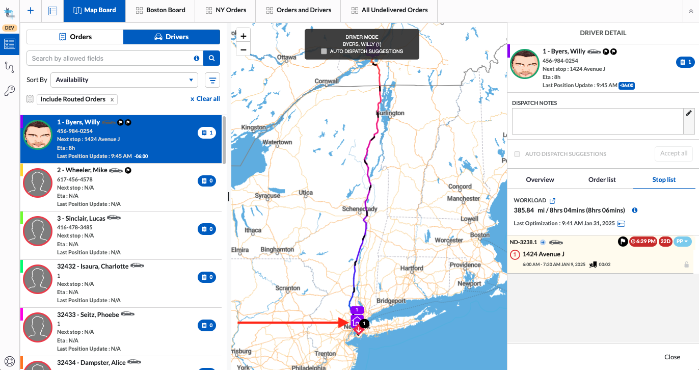This screenshot has width=699, height=370.
Task: Click the driver list scrollbar
Action: tap(224, 140)
